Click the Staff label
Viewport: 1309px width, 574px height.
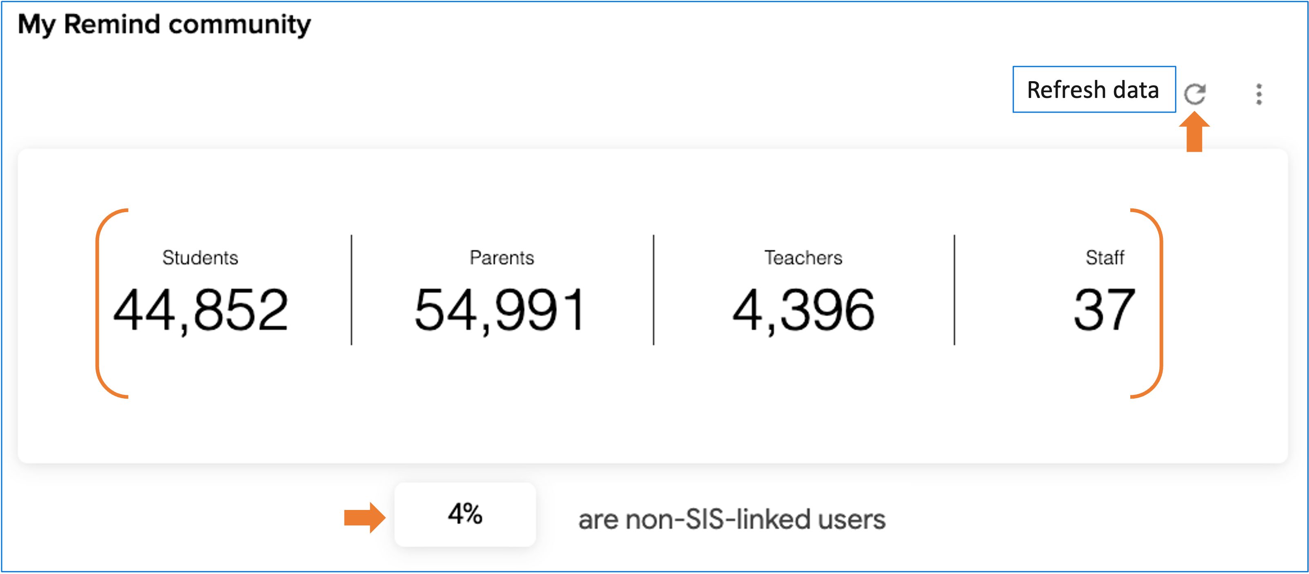point(1105,257)
